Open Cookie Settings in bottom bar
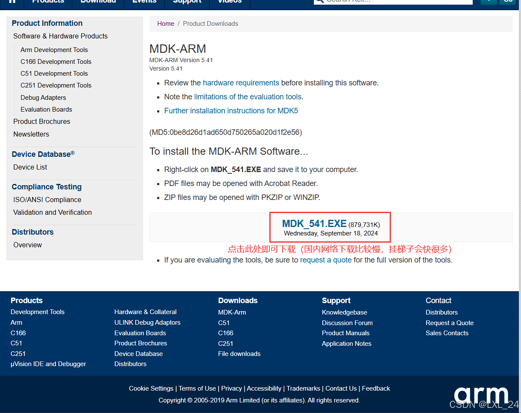Image resolution: width=521 pixels, height=413 pixels. pos(151,388)
